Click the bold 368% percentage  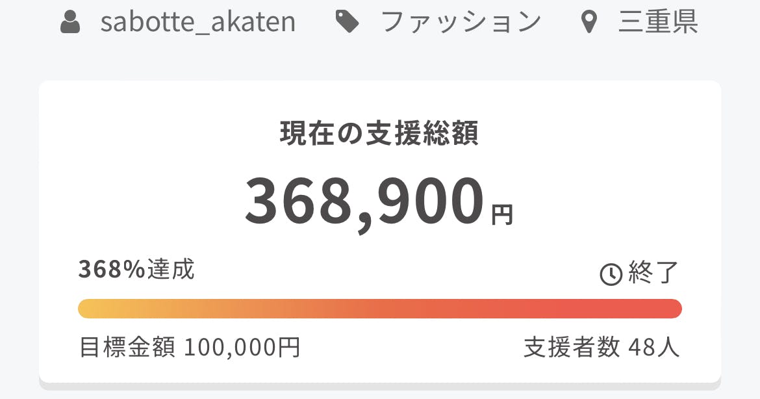tap(112, 269)
